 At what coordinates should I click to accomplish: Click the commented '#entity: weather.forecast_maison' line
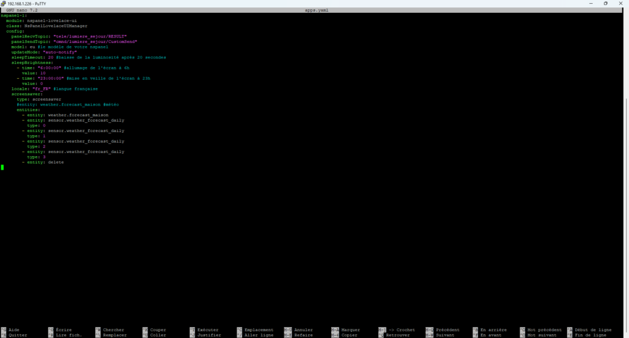point(68,104)
